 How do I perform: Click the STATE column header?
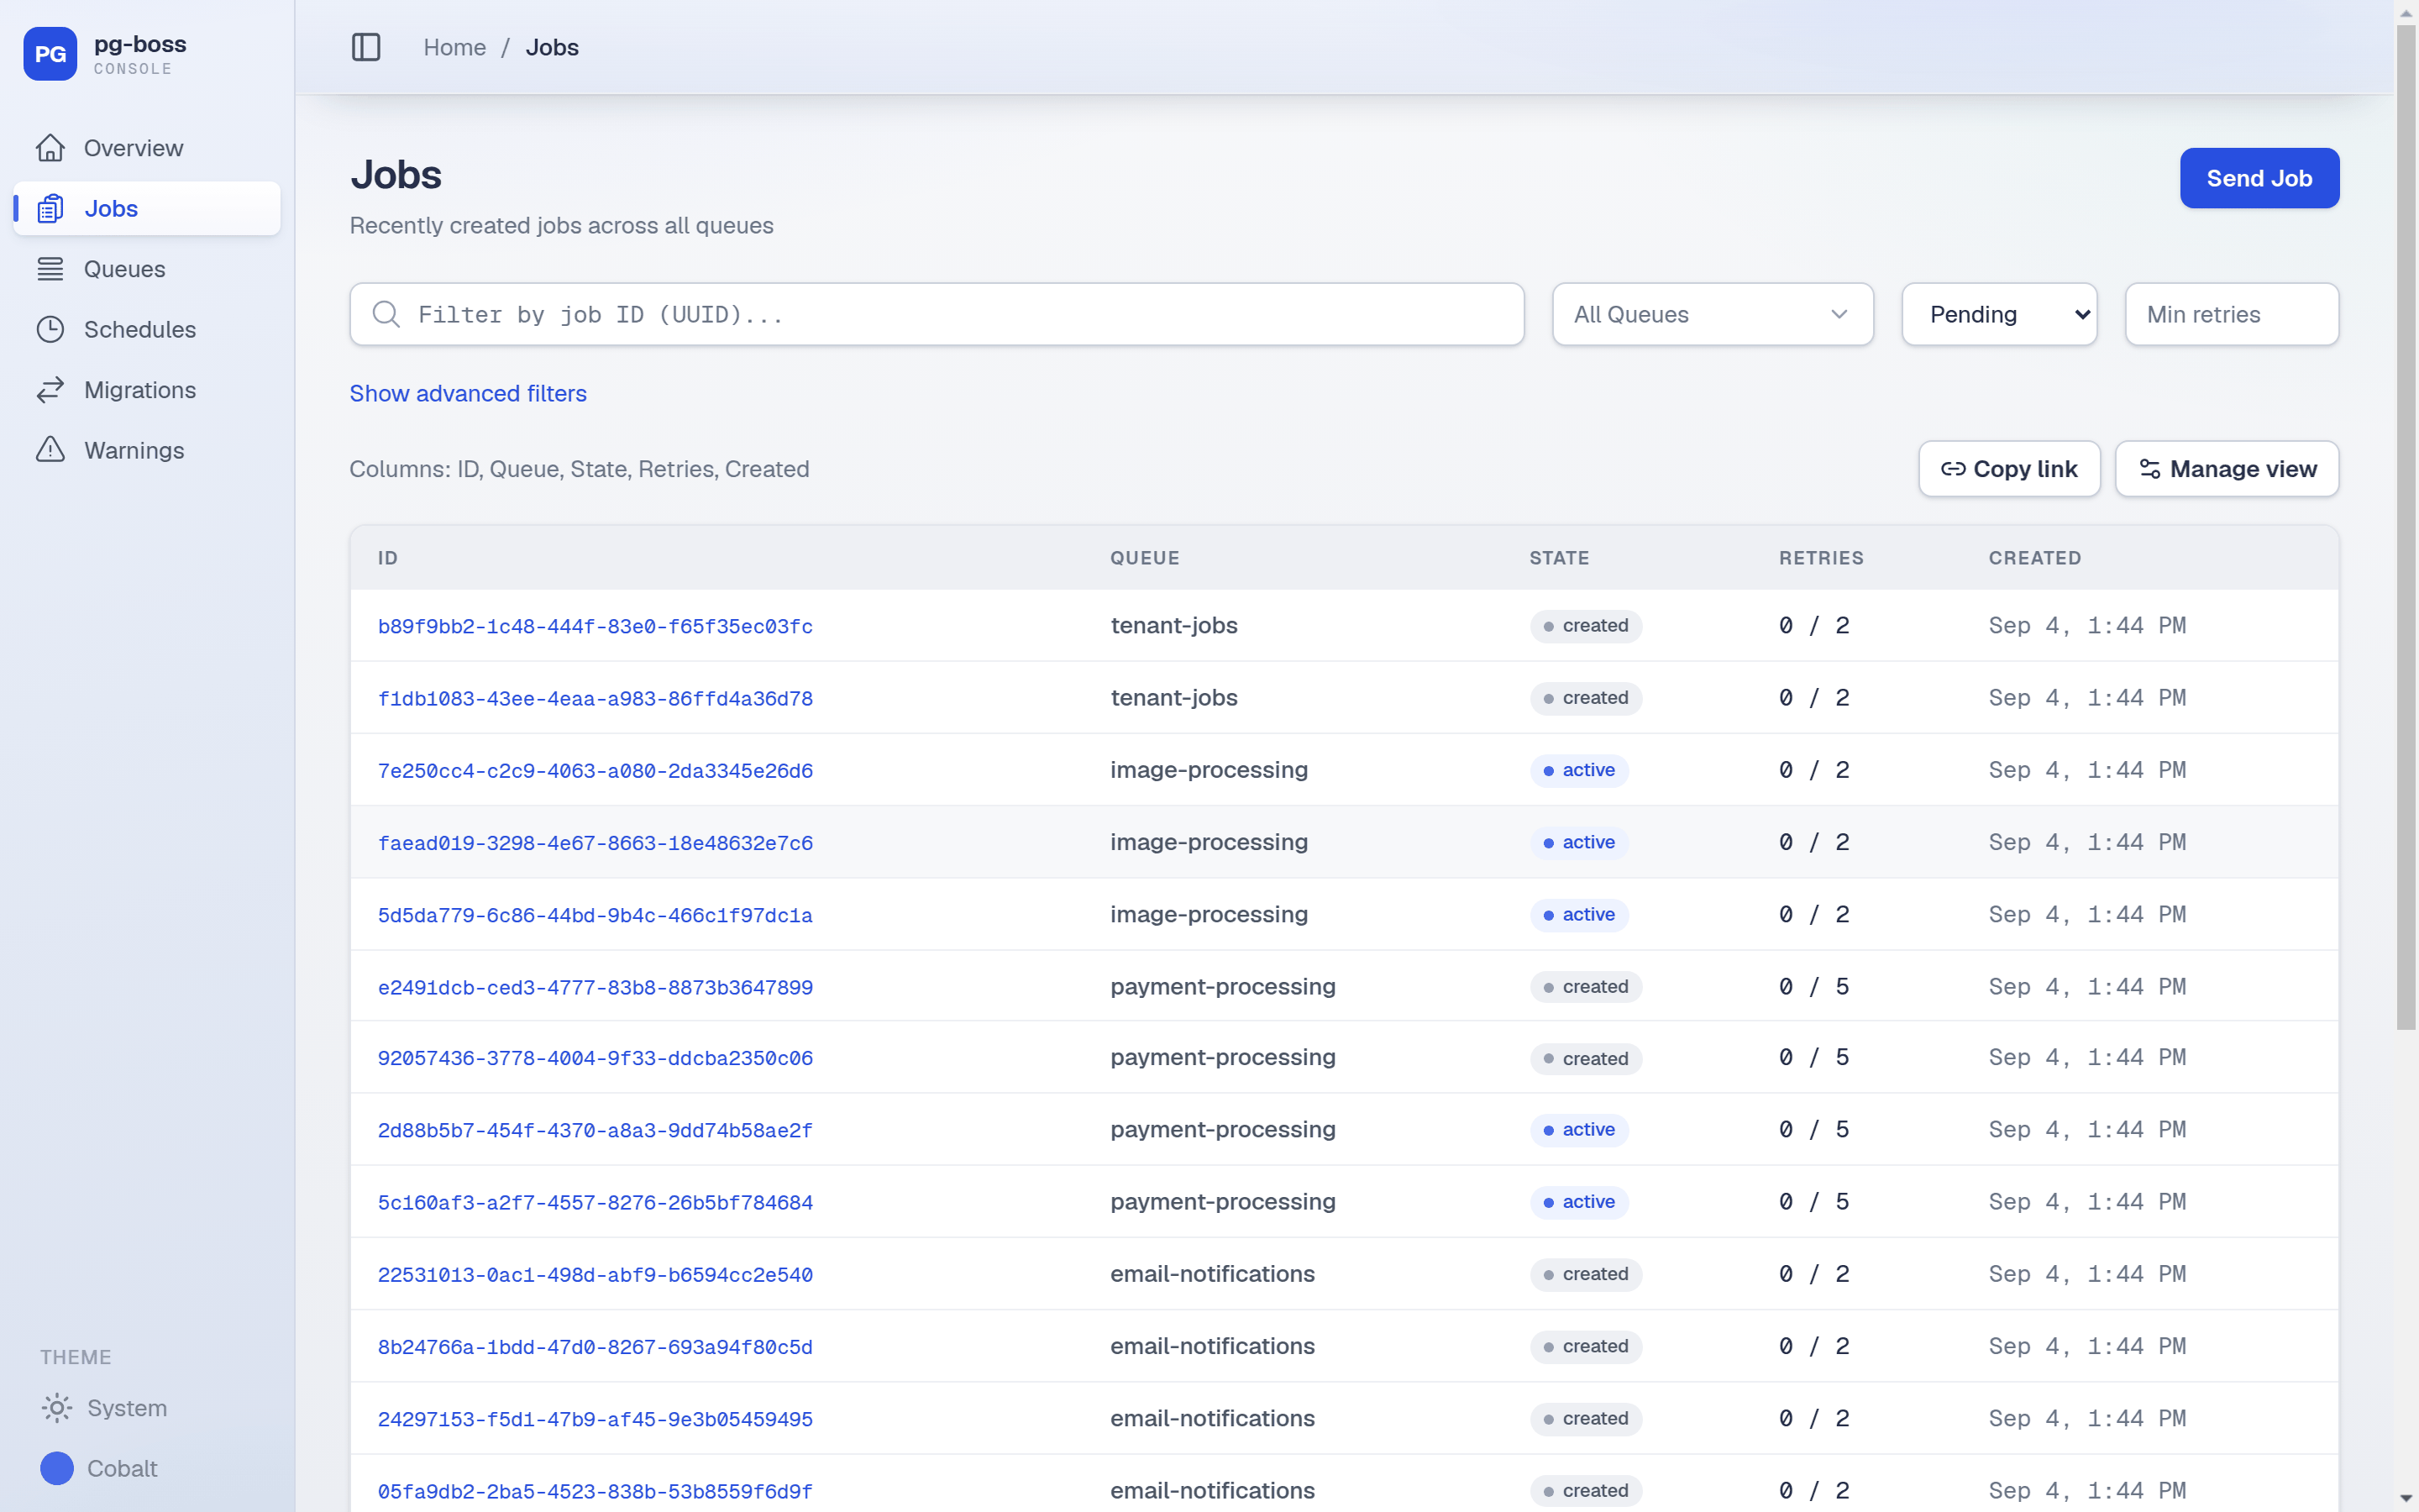coord(1558,558)
